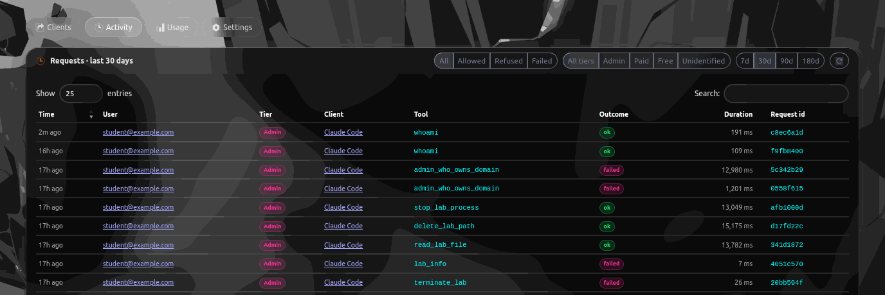The height and width of the screenshot is (295, 885).
Task: Sort by the Tool column header
Action: click(x=421, y=114)
